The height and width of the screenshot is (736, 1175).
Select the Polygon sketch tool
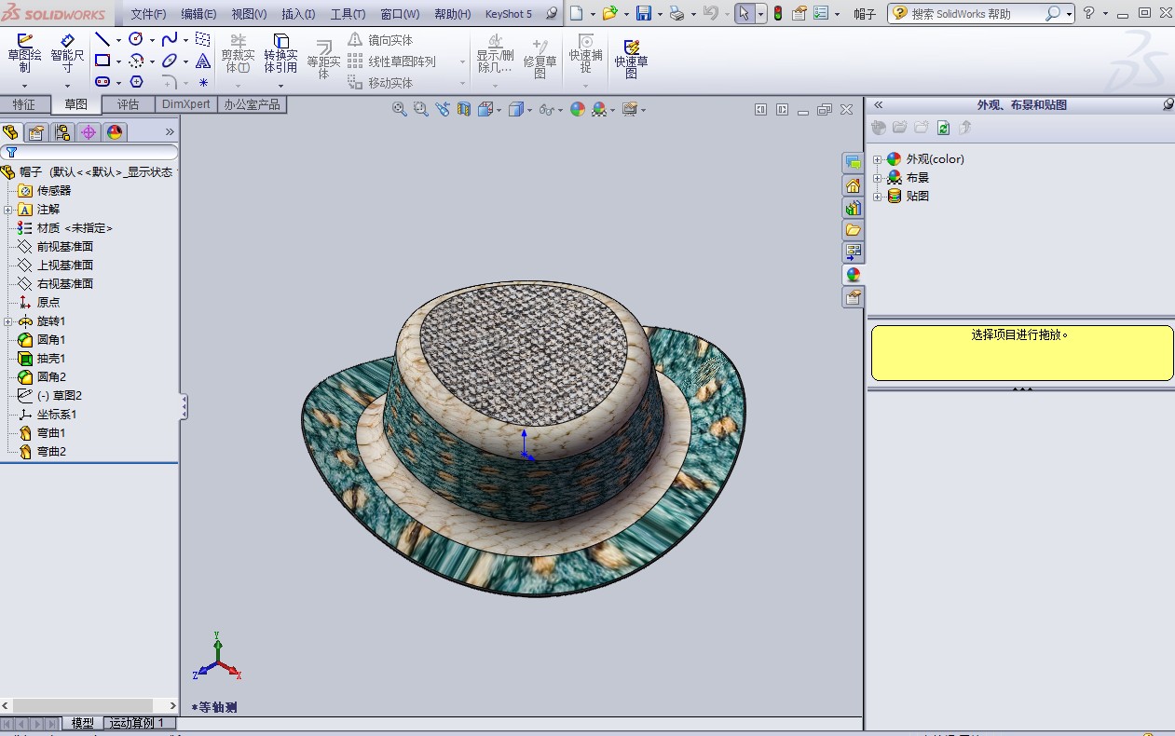(136, 82)
